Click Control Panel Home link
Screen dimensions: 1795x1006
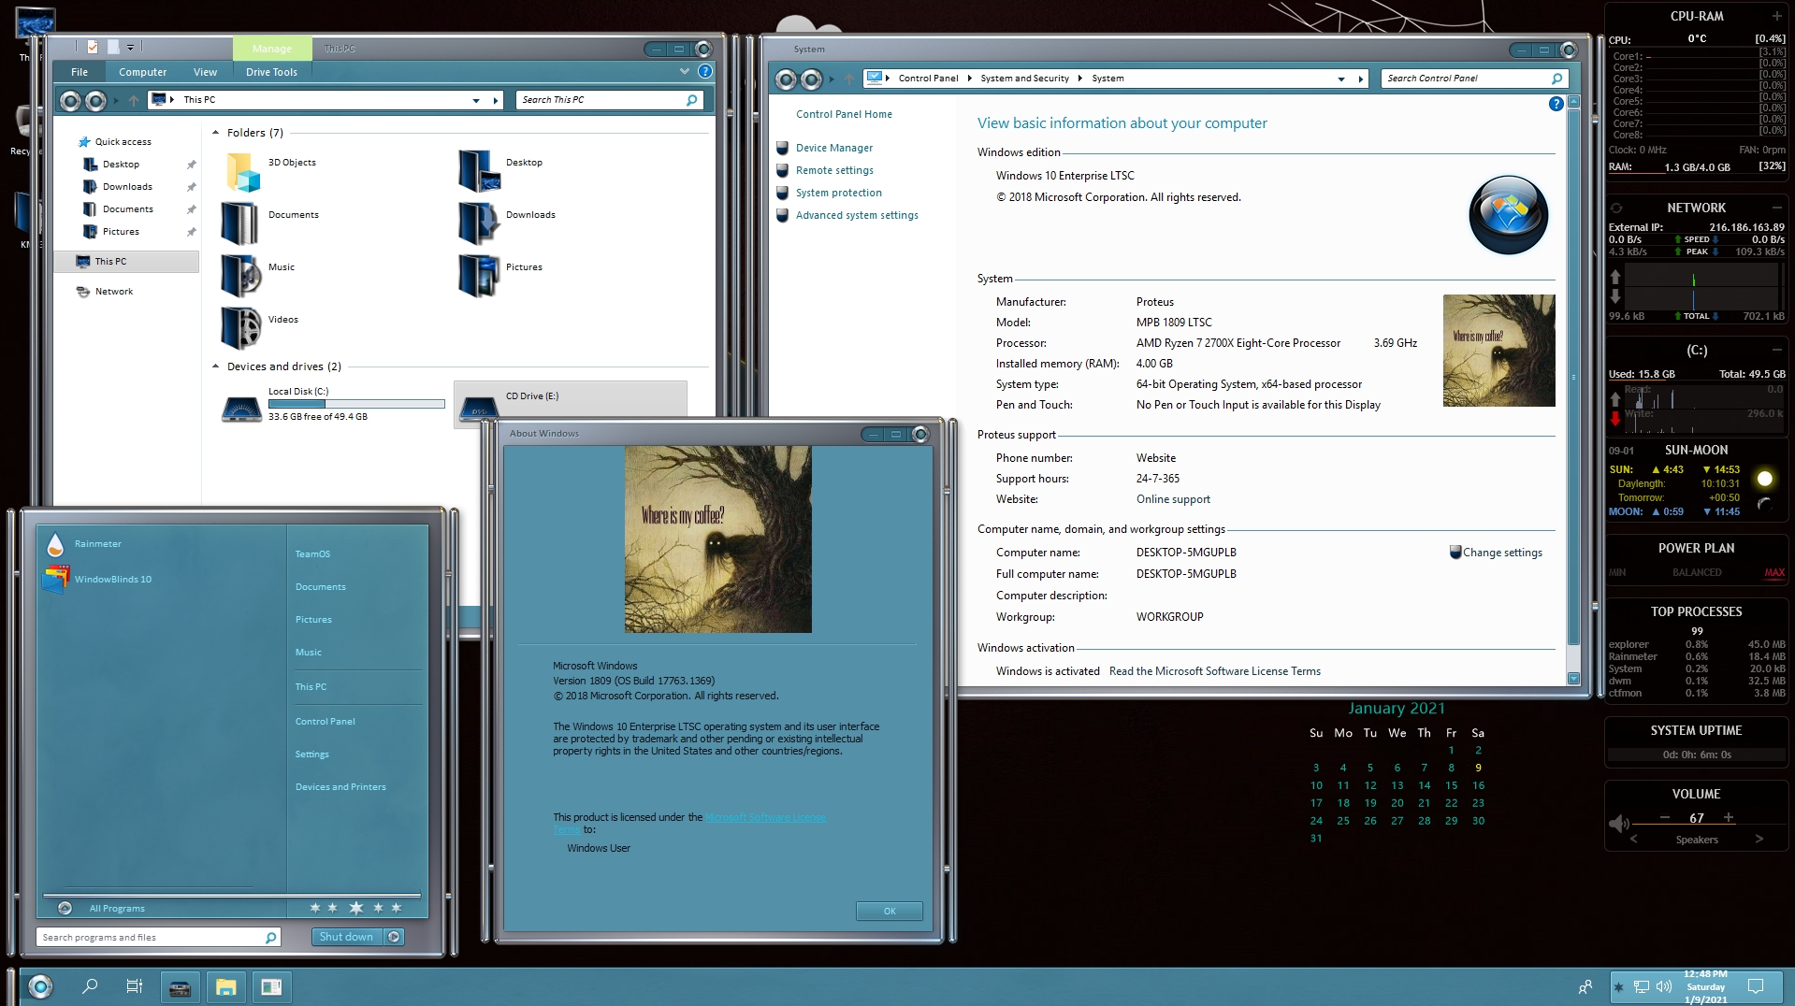pos(844,114)
